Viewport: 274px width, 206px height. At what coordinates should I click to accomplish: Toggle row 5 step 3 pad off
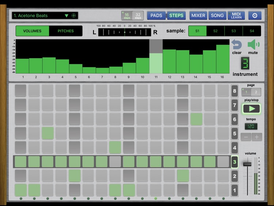click(47, 133)
